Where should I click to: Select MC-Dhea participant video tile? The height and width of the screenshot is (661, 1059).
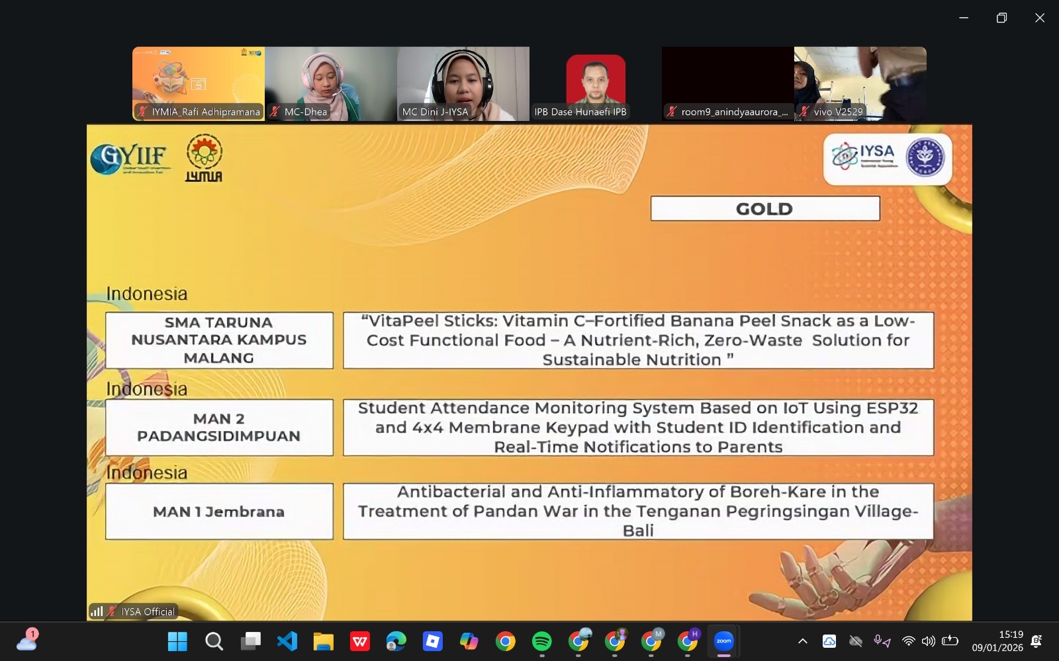(x=331, y=83)
